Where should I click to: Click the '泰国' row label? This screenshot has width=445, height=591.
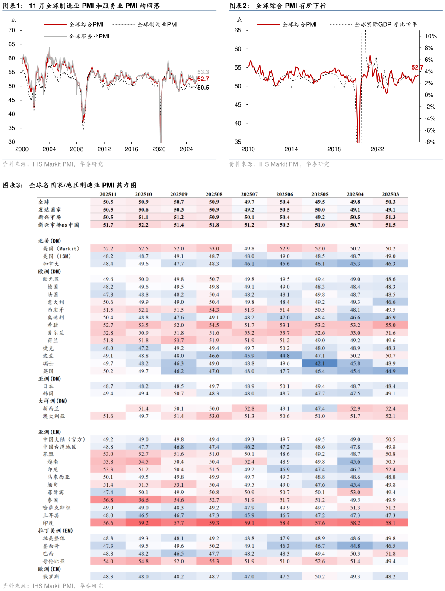click(53, 500)
